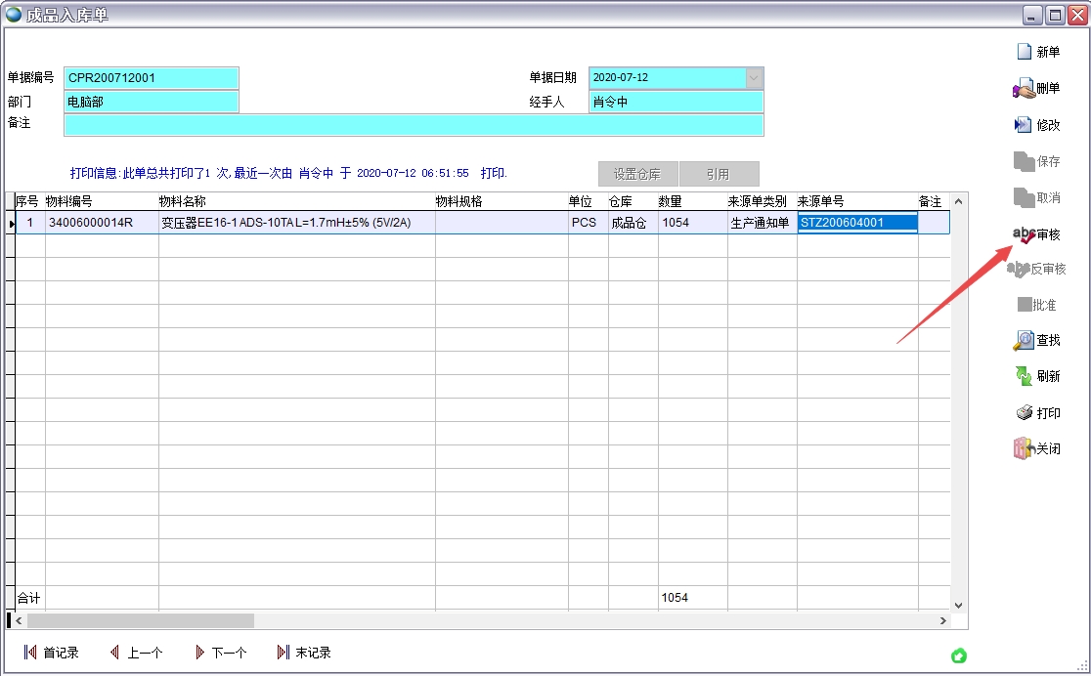Go to 首记录 (first record)
This screenshot has width=1091, height=676.
tap(30, 653)
